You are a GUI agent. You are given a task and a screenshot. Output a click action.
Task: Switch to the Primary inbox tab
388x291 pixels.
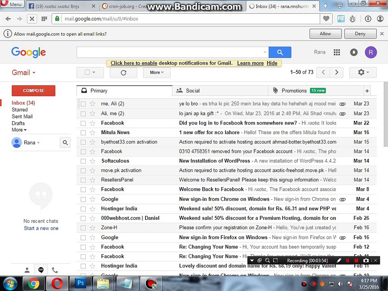pos(124,91)
